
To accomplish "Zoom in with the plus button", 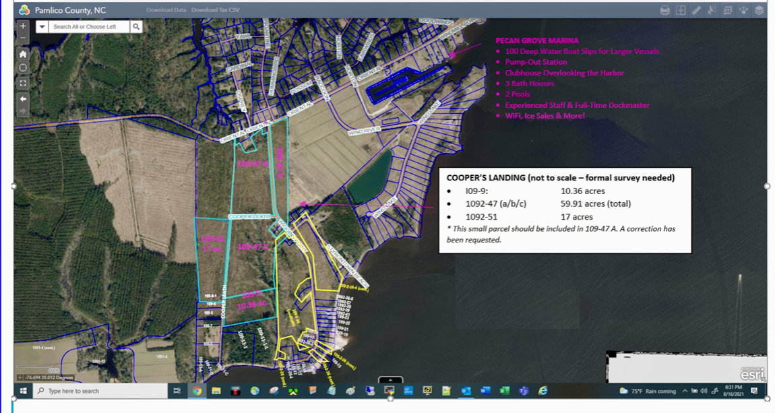I will pyautogui.click(x=23, y=26).
